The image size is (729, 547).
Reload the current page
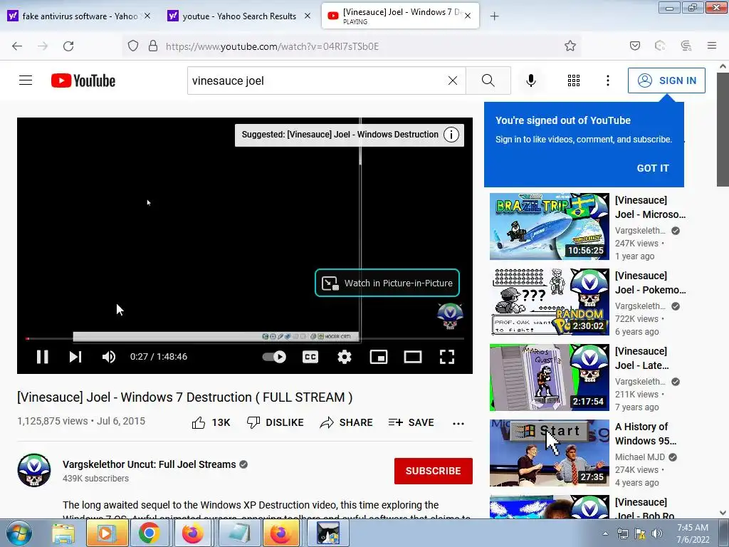[68, 46]
